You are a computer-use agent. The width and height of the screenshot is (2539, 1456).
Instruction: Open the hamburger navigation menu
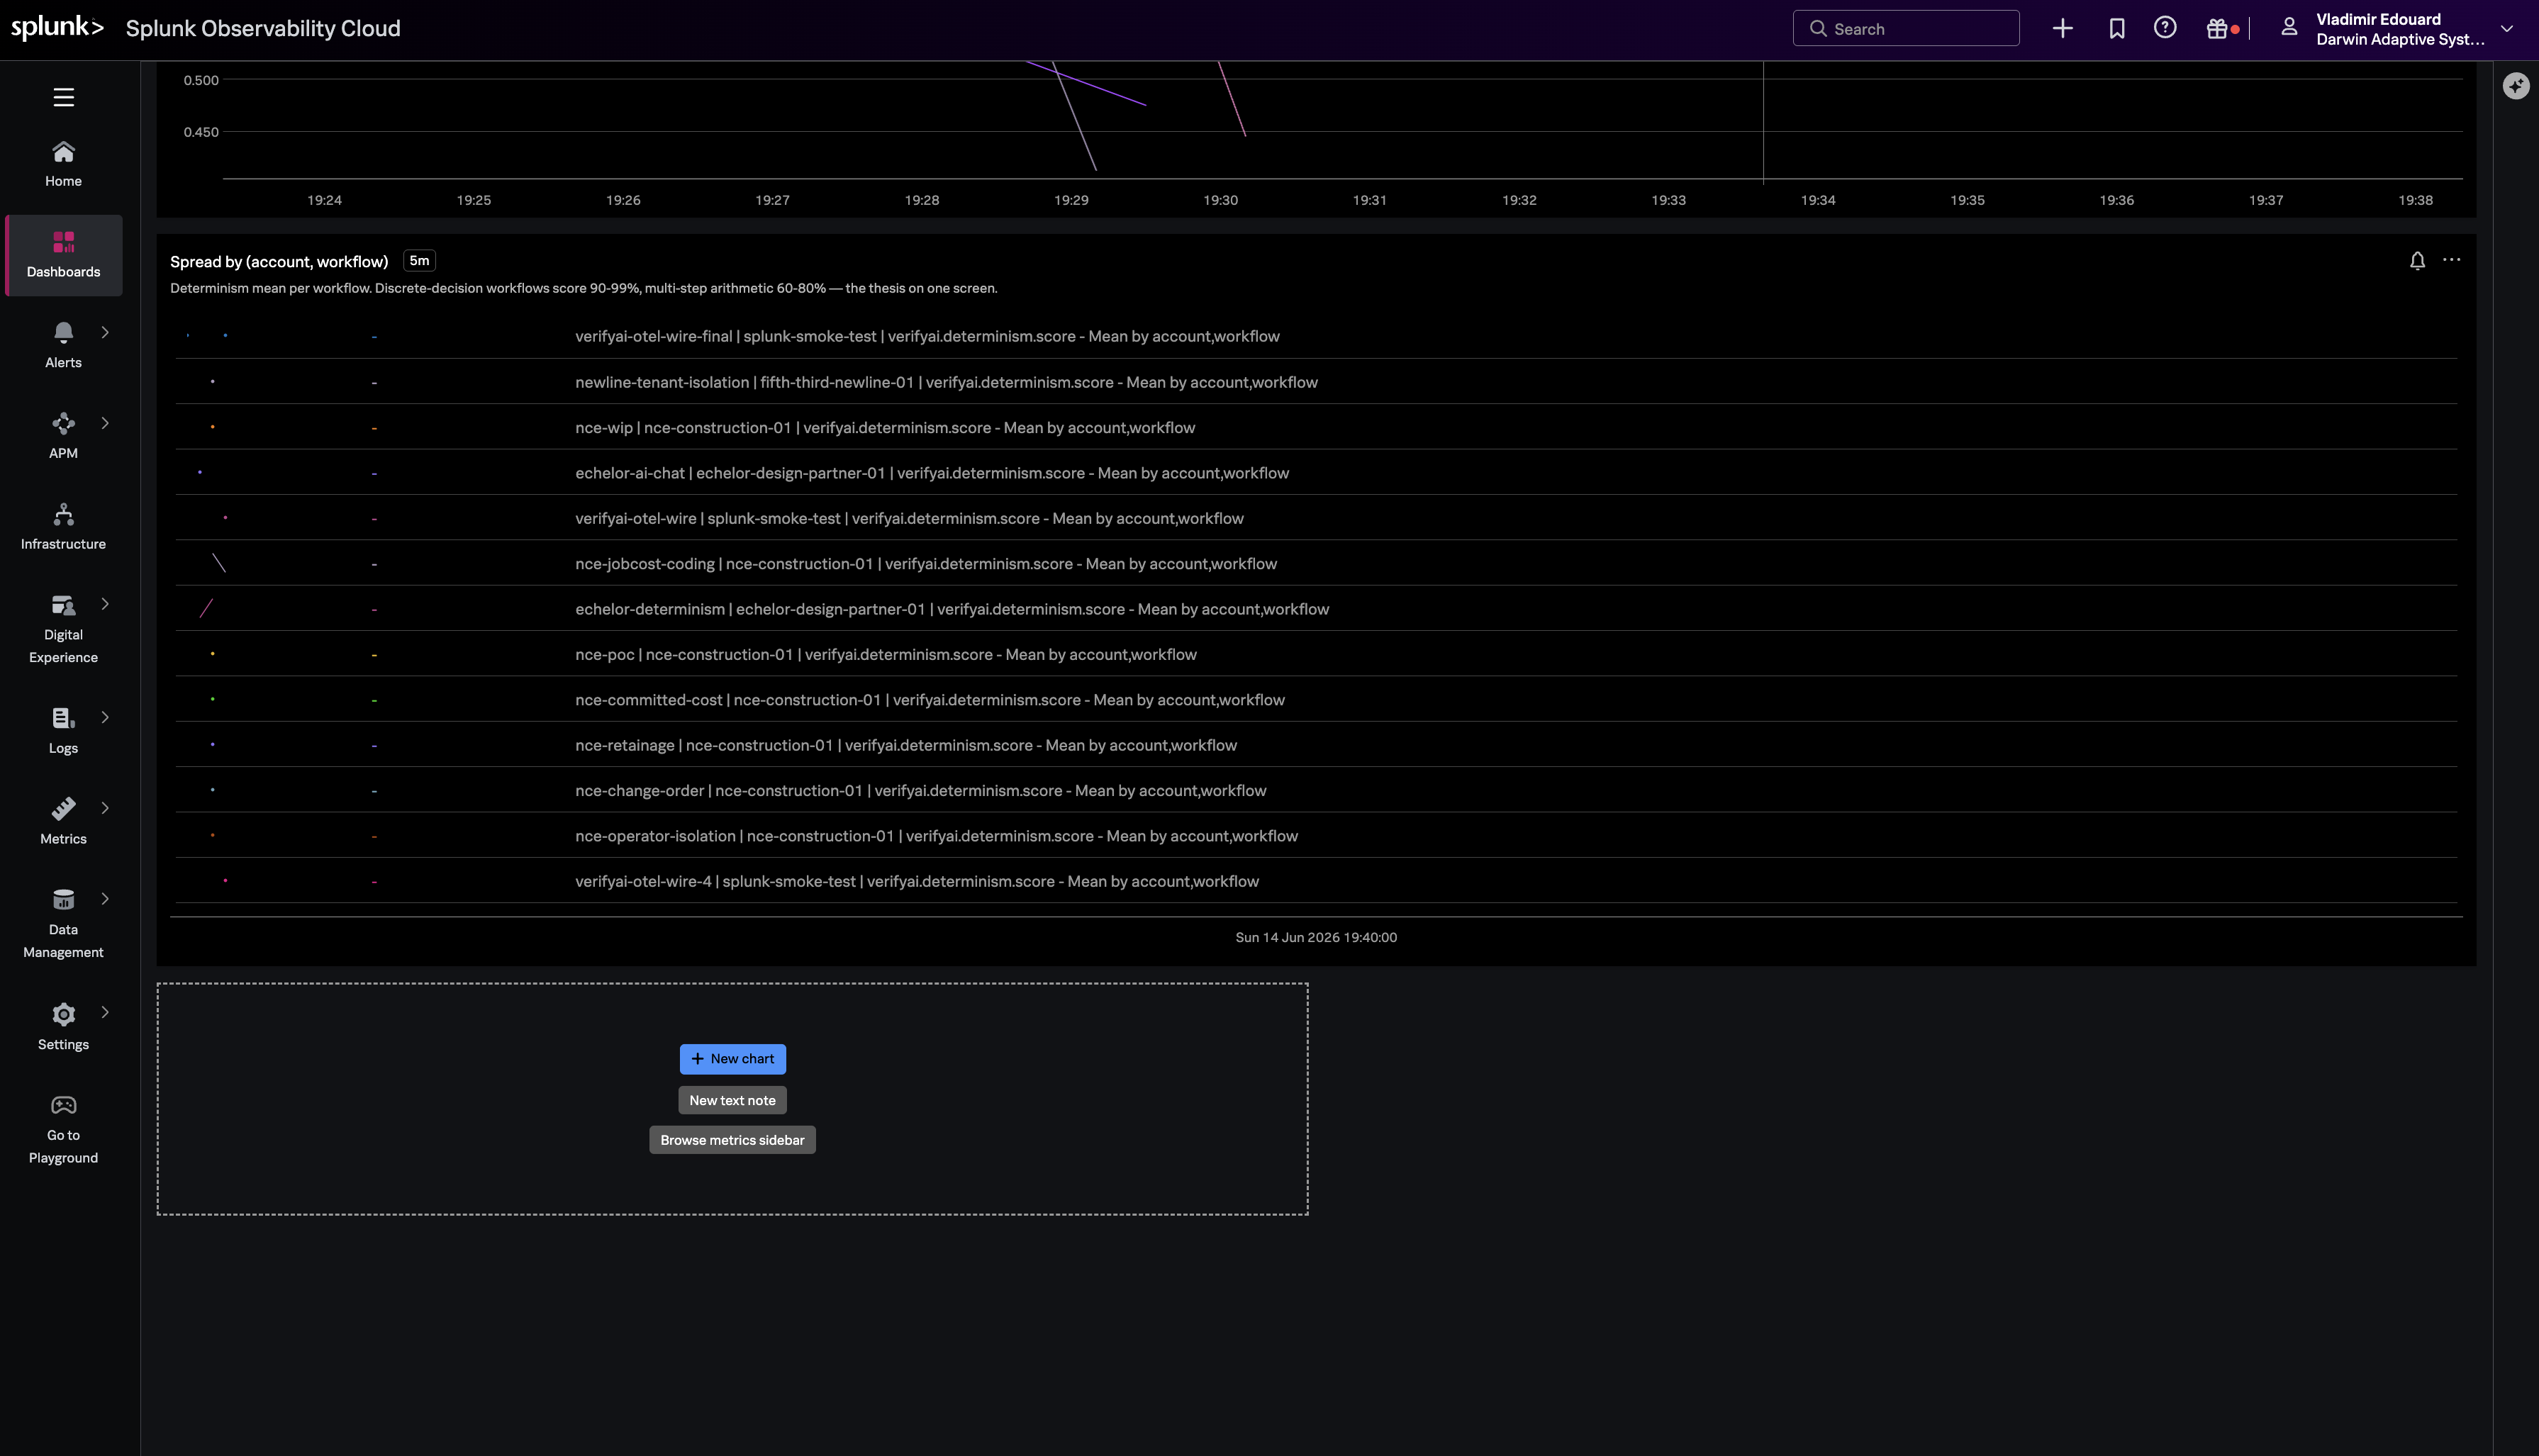[x=63, y=97]
